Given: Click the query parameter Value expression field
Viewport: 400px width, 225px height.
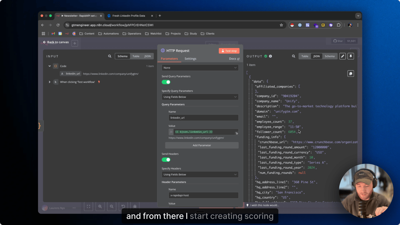Looking at the screenshot, I should pyautogui.click(x=204, y=132).
